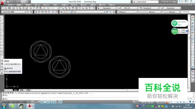
Task: Click the Save icon in standard toolbar
Action: click(10, 8)
